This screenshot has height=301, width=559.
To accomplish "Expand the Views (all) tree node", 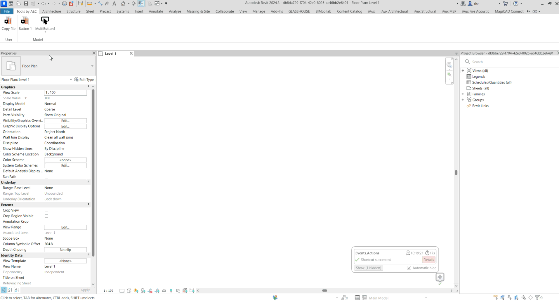I will pos(463,70).
